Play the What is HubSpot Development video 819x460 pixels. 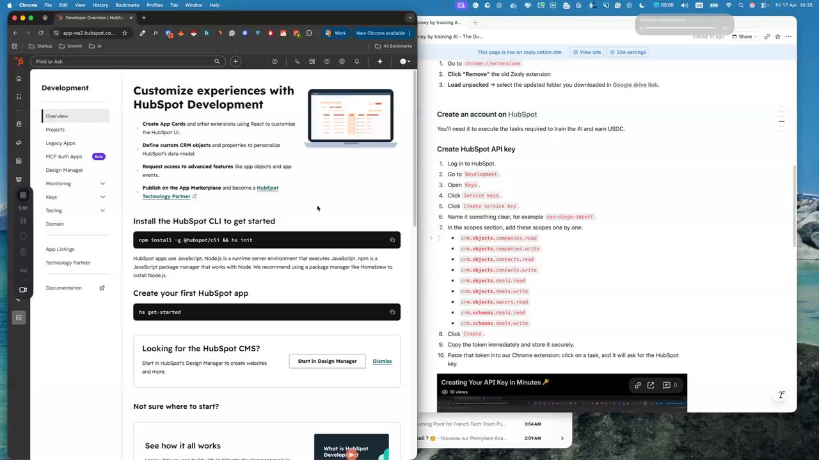pyautogui.click(x=351, y=454)
